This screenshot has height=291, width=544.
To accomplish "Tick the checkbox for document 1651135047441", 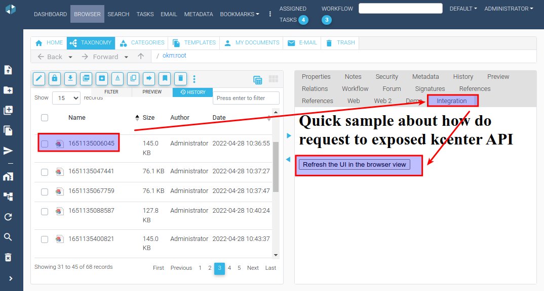I will point(45,172).
